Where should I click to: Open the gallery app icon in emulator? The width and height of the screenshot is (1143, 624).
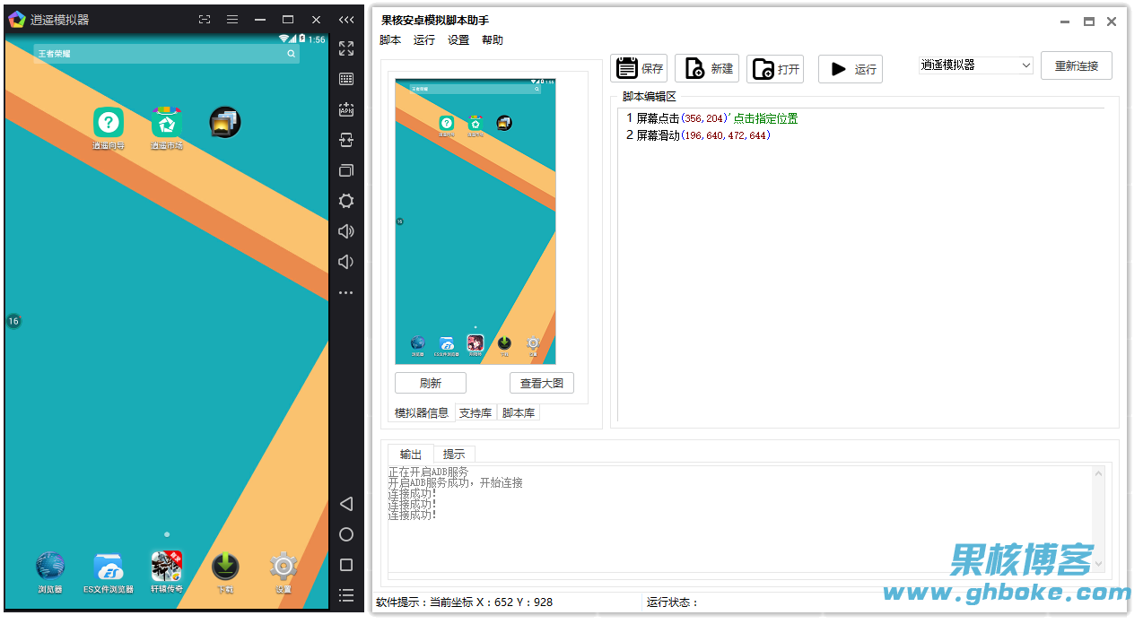tap(224, 123)
